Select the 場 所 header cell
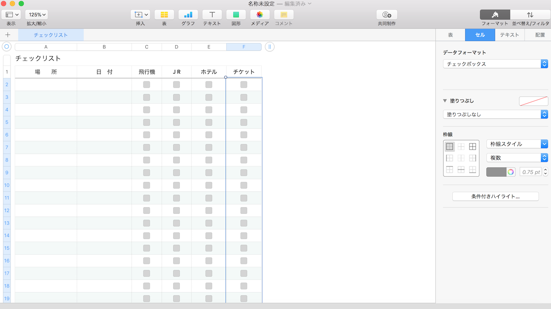 (x=46, y=72)
